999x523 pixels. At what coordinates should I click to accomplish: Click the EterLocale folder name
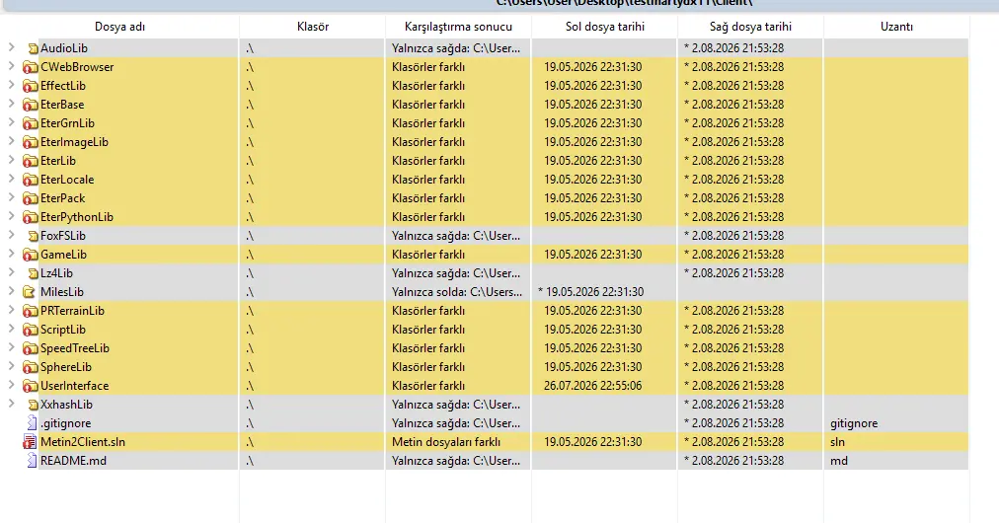coord(67,180)
